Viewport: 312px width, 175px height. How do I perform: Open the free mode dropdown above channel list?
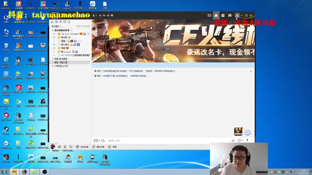(x=56, y=26)
